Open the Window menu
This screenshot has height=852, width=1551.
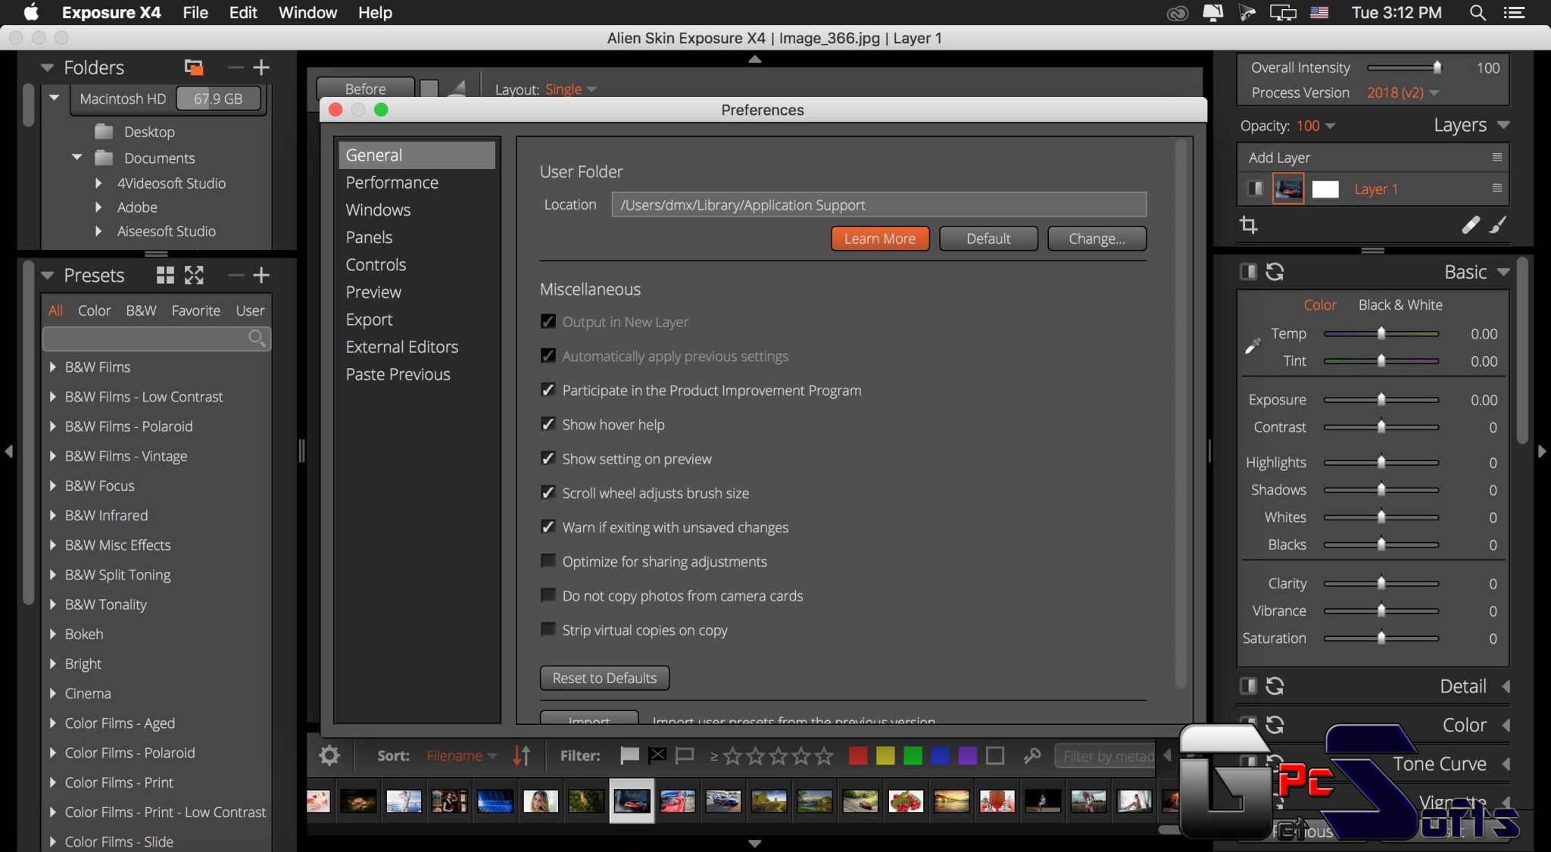pos(307,13)
